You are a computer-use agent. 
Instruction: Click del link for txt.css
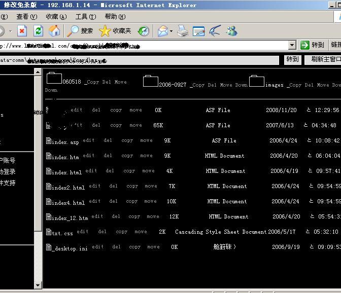(102, 232)
